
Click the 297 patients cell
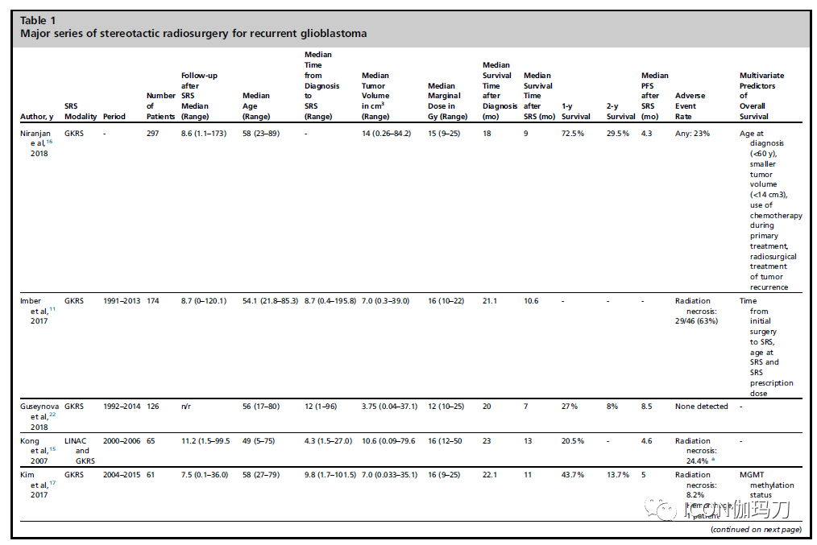pyautogui.click(x=153, y=133)
